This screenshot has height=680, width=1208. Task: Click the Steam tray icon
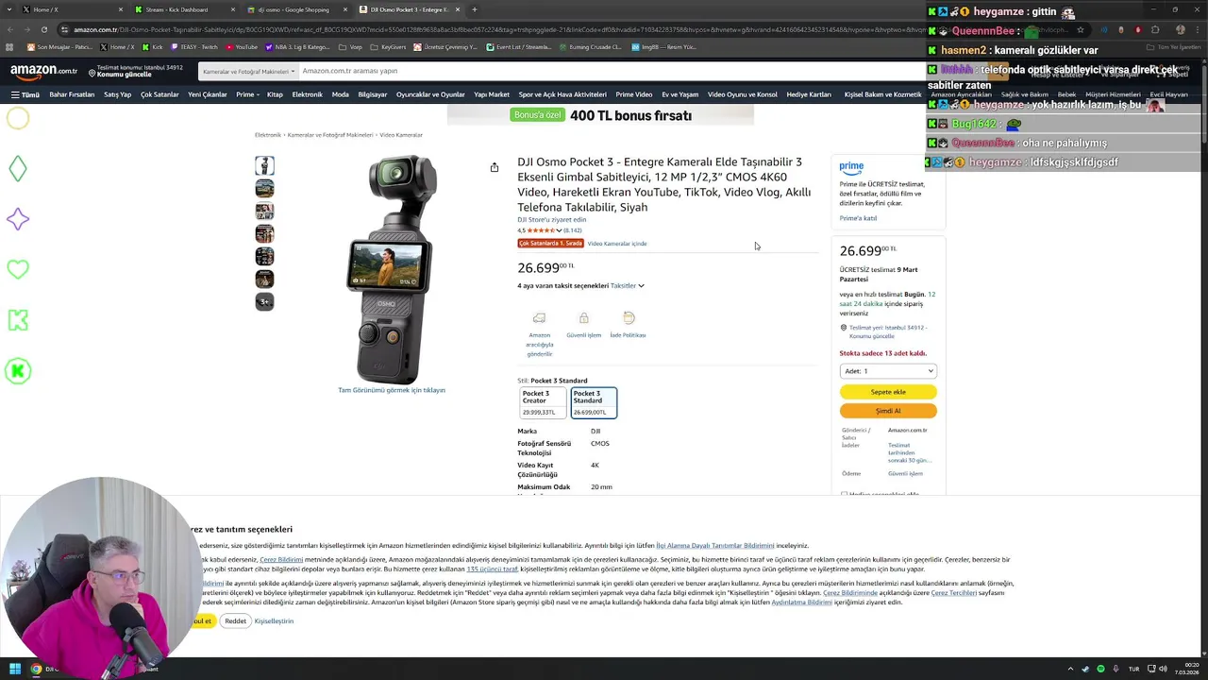click(1085, 669)
